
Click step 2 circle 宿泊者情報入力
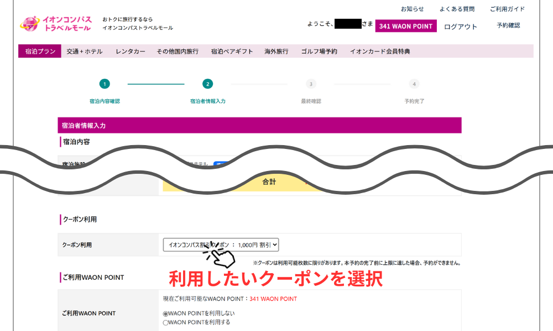coord(208,84)
